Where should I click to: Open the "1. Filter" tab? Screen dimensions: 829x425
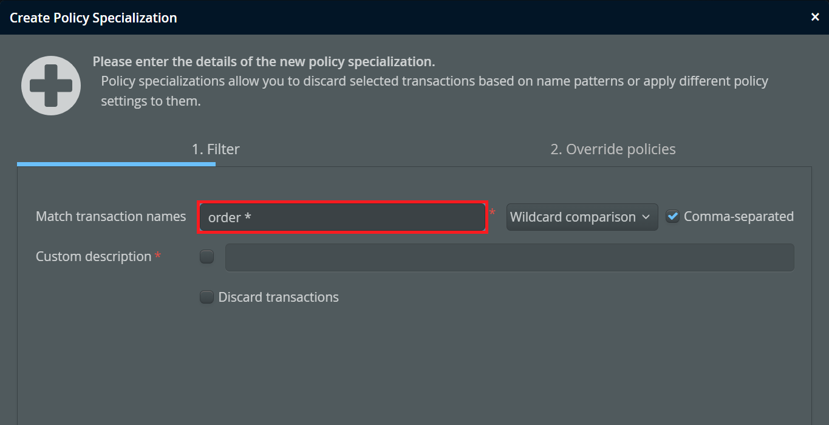pos(216,149)
